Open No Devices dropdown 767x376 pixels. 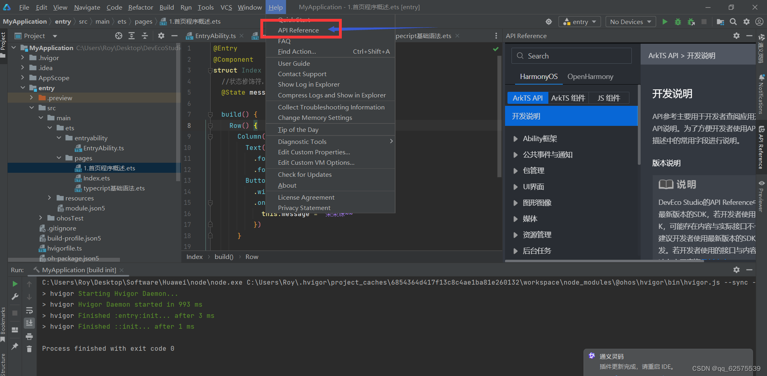(x=631, y=22)
